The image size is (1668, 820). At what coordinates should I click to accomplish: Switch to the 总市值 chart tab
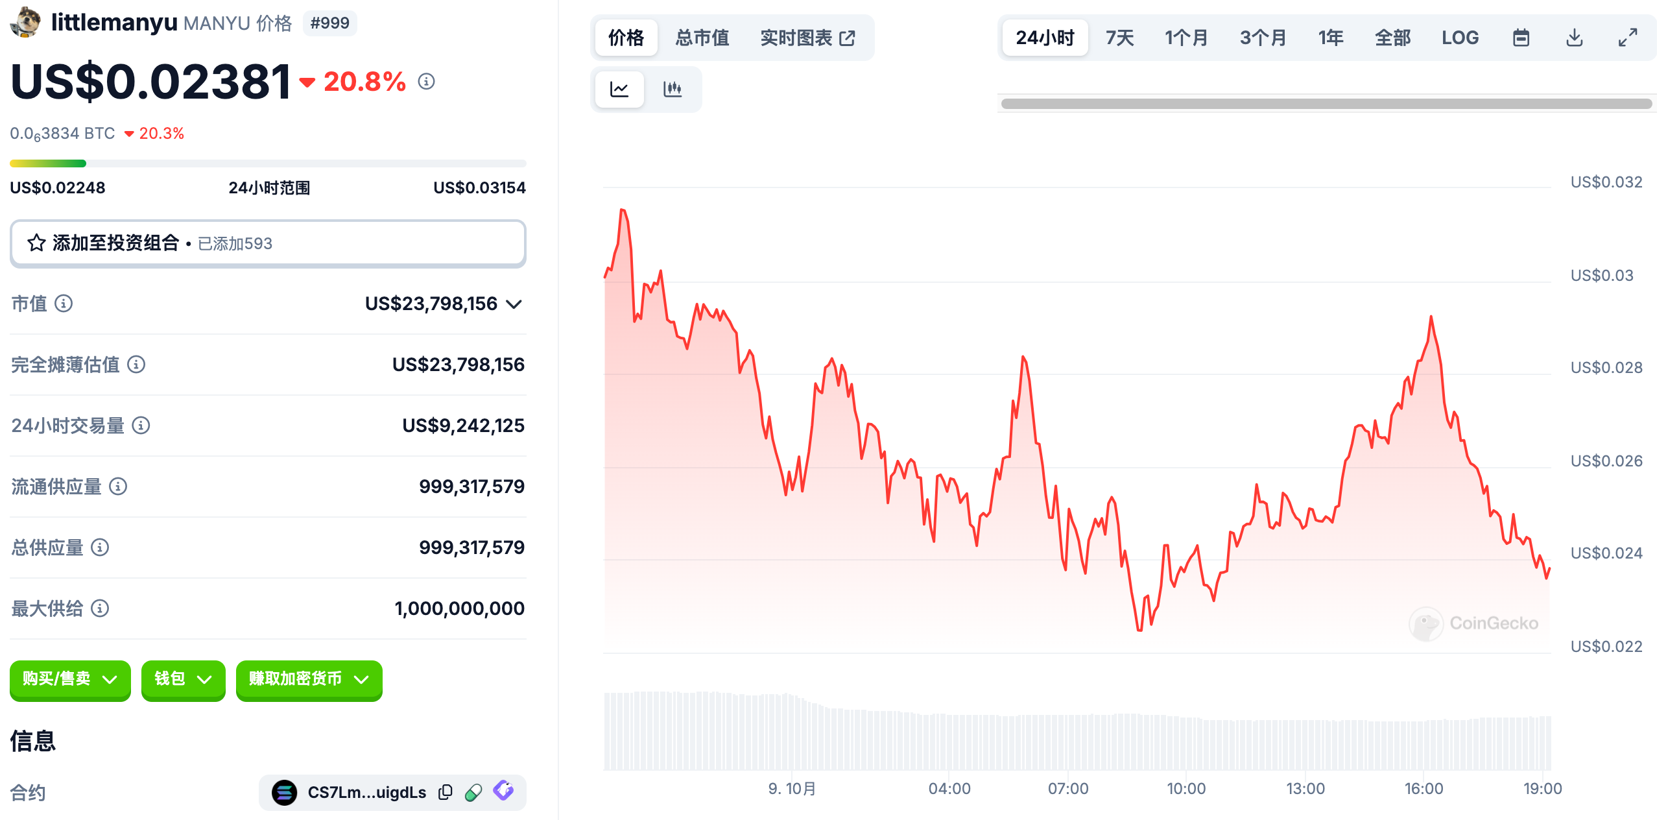[x=702, y=38]
